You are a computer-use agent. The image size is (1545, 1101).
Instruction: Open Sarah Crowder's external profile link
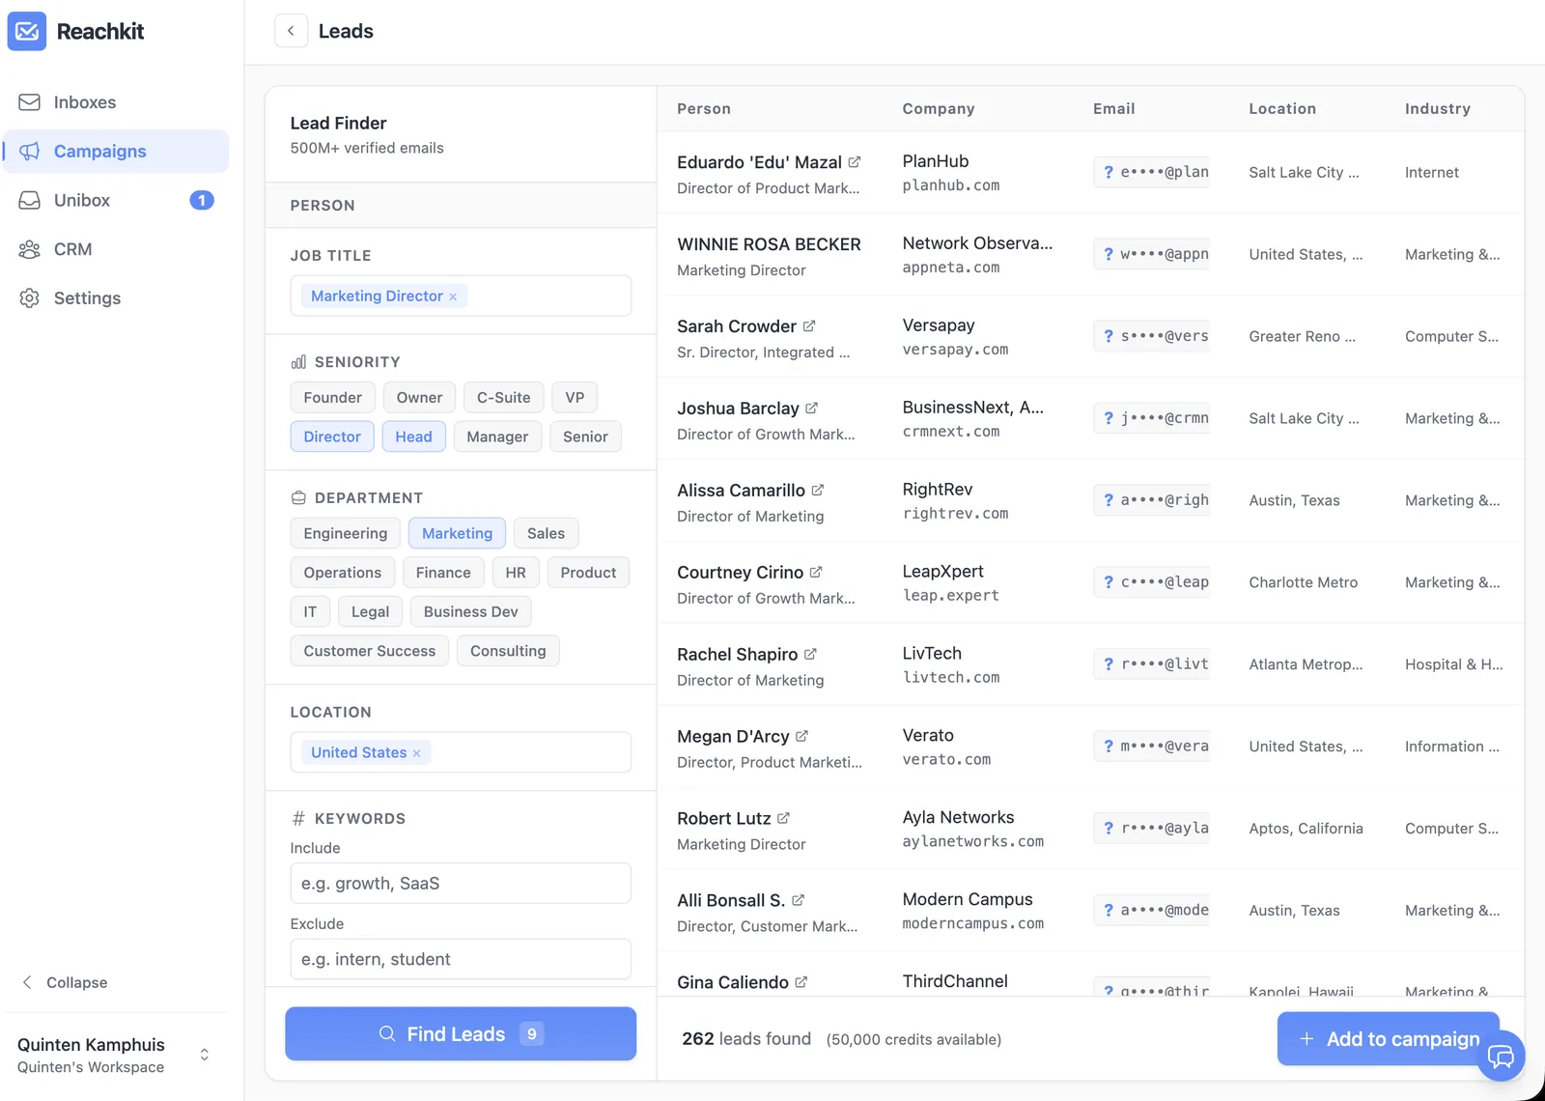tap(809, 326)
